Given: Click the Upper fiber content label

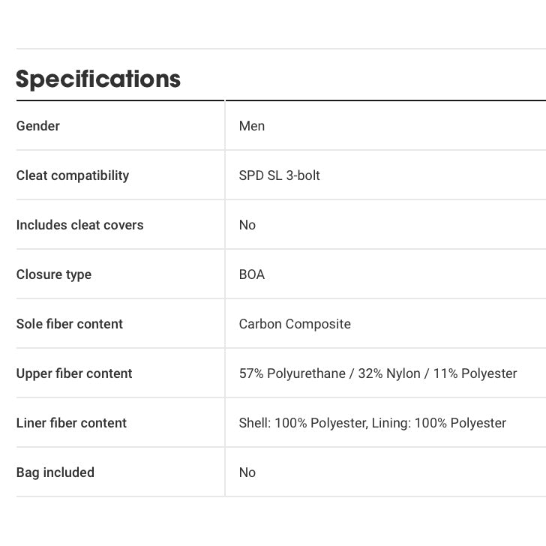Looking at the screenshot, I should click(74, 373).
